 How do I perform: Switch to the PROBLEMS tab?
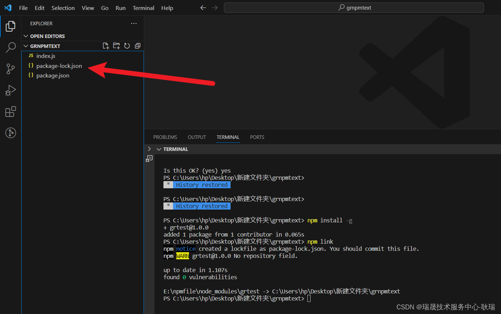tap(165, 137)
